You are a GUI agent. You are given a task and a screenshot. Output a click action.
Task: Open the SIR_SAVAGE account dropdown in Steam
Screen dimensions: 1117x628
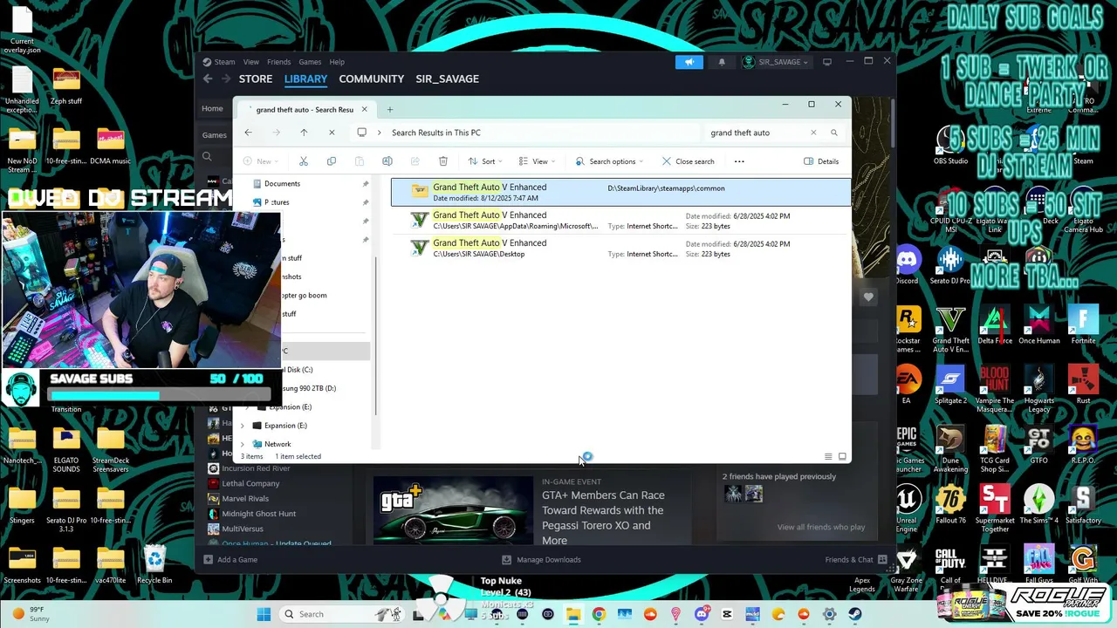pos(776,62)
